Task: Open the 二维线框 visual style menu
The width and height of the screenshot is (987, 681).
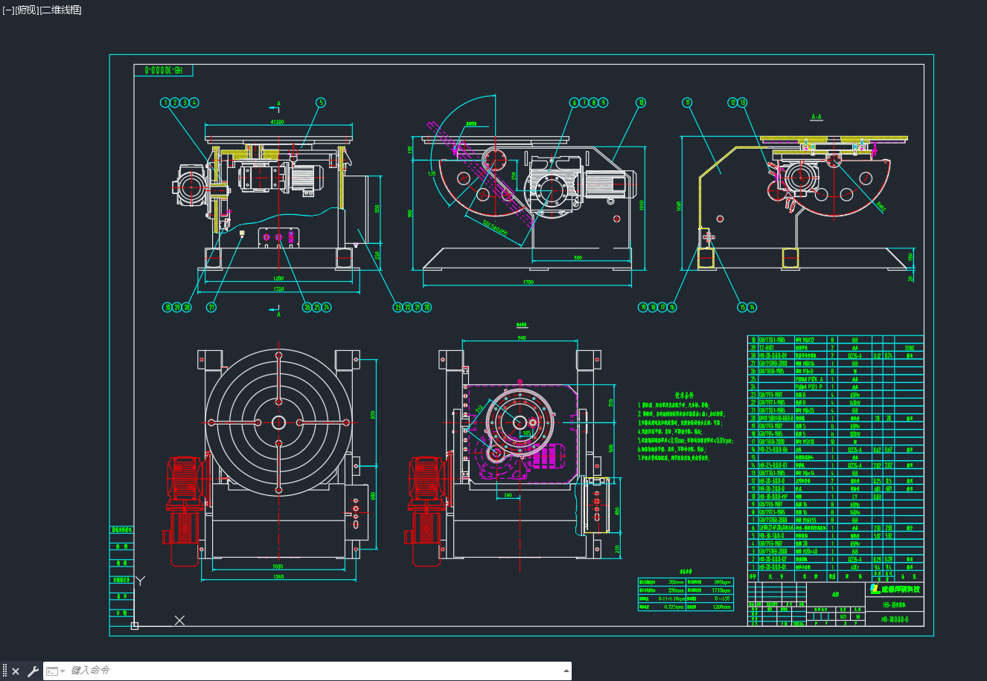Action: click(61, 10)
